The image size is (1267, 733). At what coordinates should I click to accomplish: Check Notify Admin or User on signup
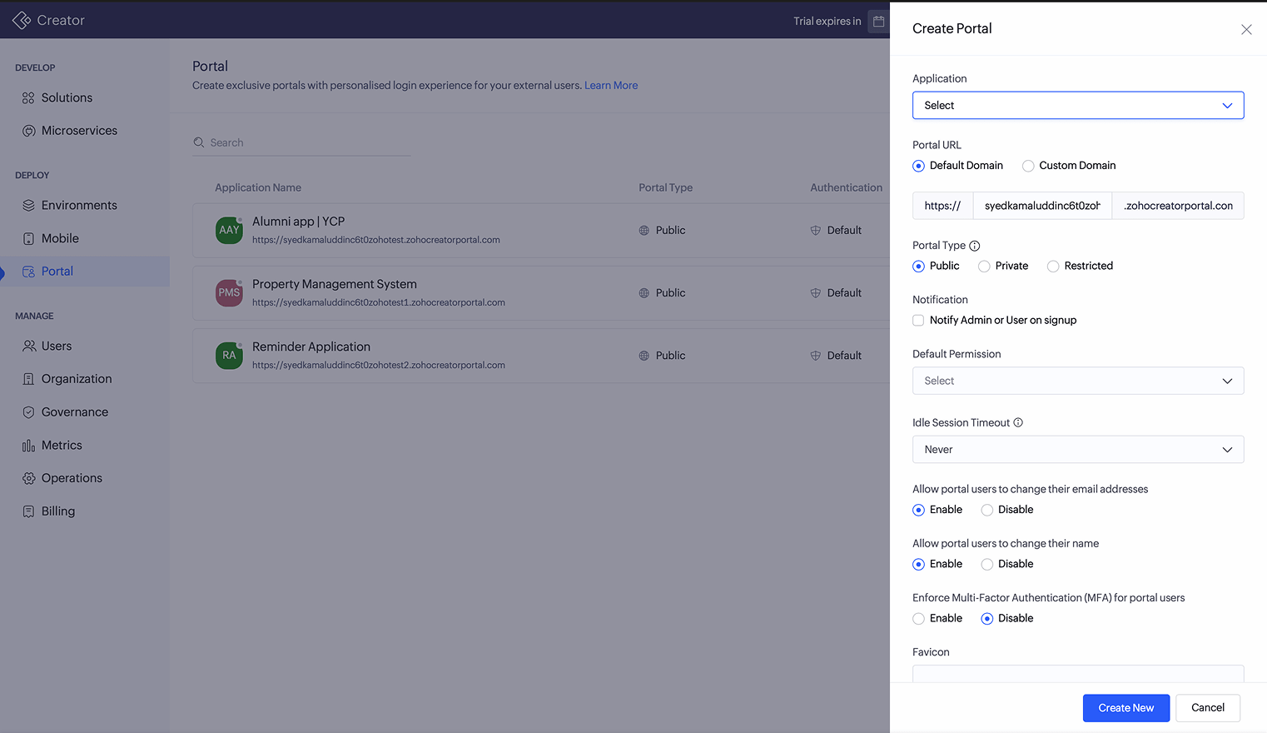tap(918, 321)
